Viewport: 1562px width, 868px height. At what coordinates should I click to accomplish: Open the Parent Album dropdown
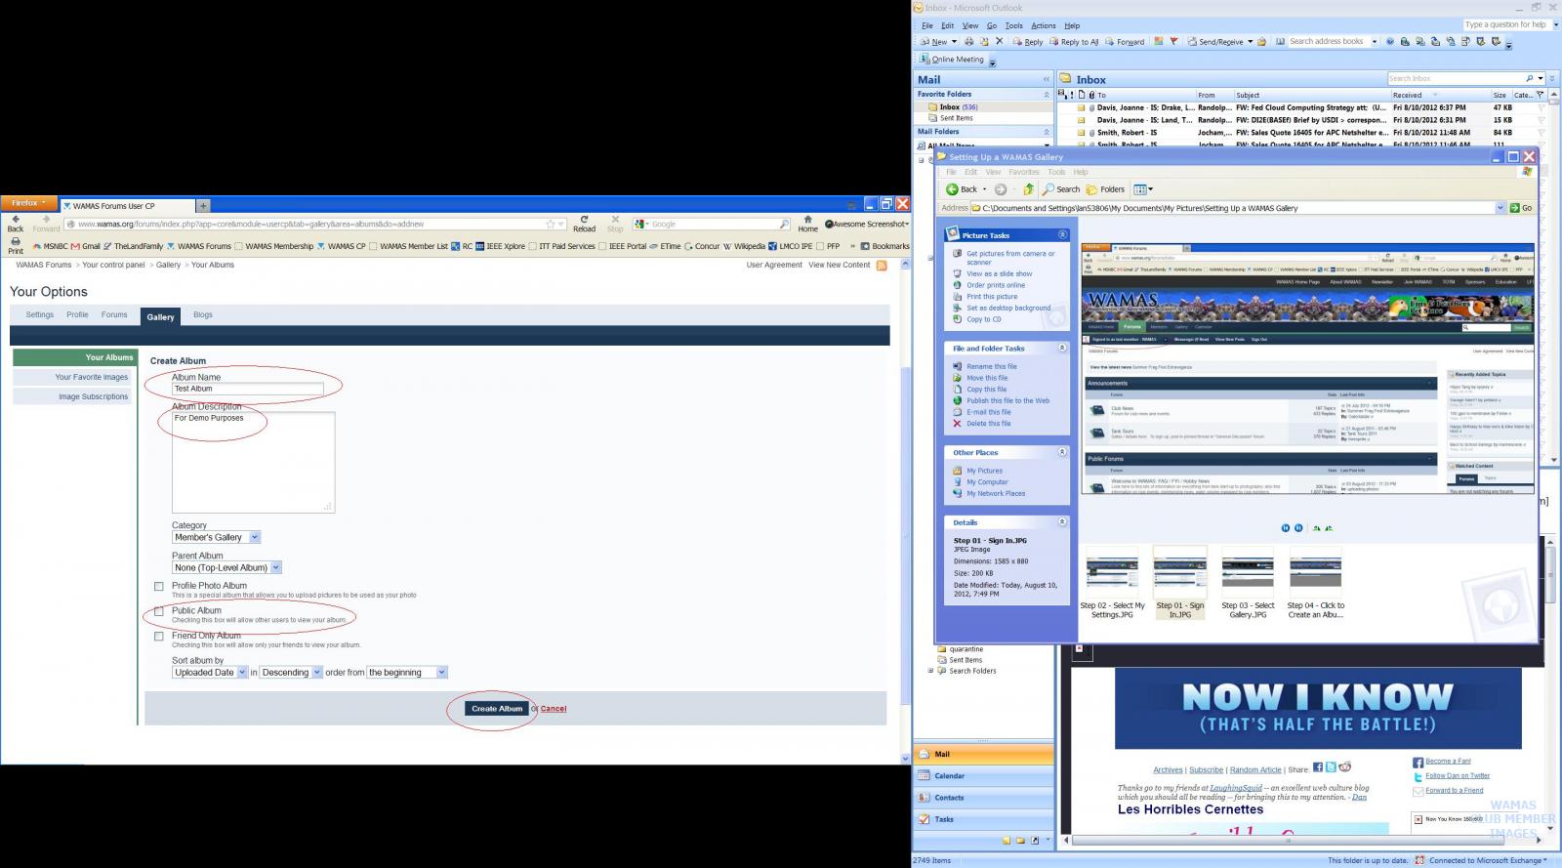(226, 567)
